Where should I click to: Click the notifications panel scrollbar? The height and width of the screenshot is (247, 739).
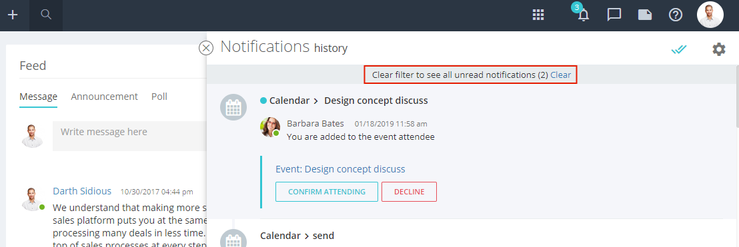click(736, 97)
